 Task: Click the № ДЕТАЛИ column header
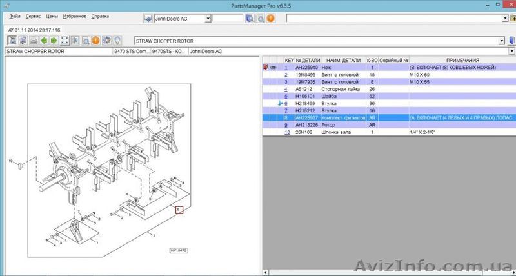306,59
